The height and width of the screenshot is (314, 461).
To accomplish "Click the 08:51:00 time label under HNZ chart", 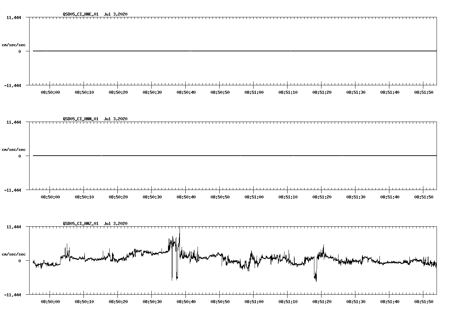I will tap(254, 302).
